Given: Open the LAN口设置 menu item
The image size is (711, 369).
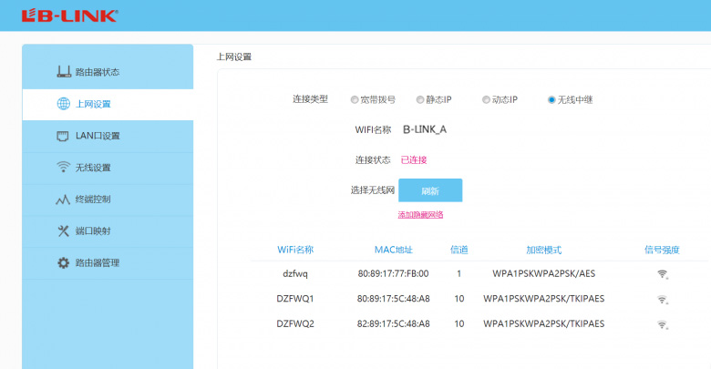Looking at the screenshot, I should (x=108, y=136).
